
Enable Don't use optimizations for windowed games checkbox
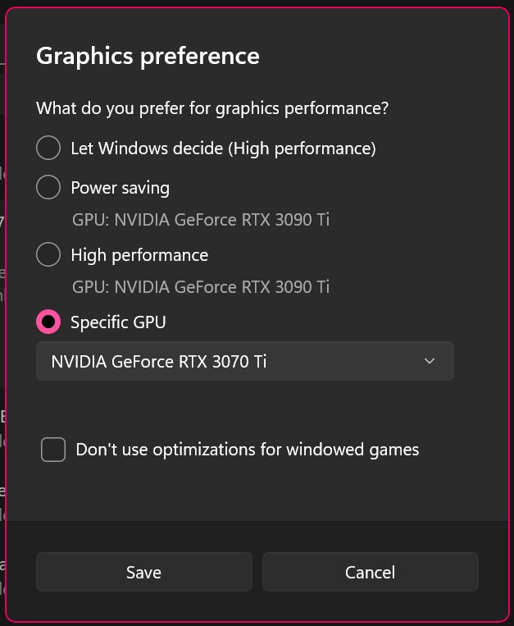click(53, 450)
